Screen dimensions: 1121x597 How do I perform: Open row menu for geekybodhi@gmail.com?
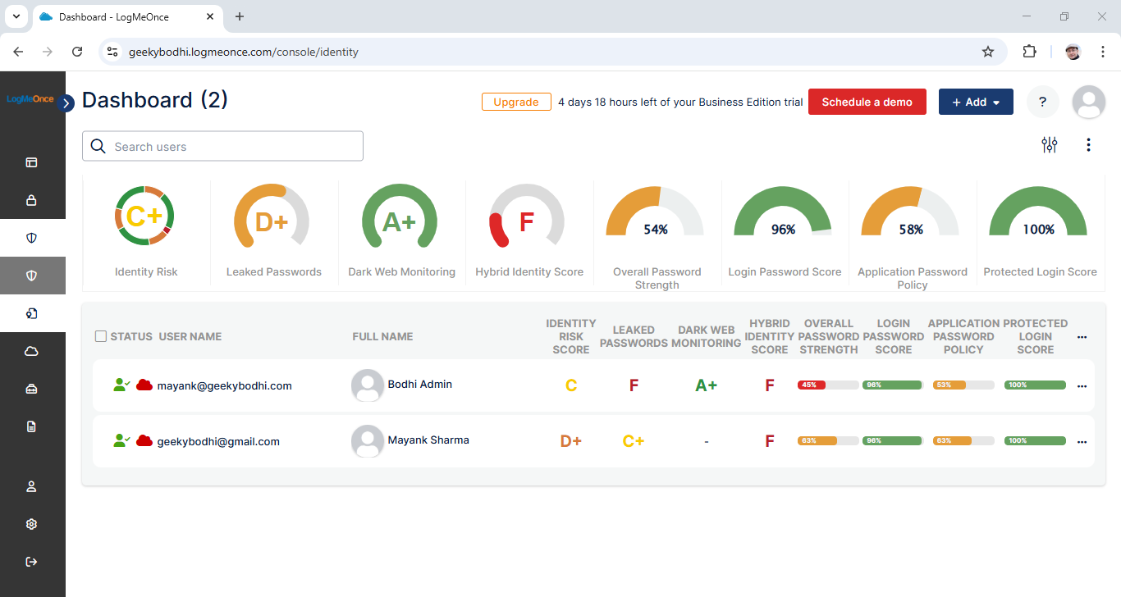point(1082,441)
